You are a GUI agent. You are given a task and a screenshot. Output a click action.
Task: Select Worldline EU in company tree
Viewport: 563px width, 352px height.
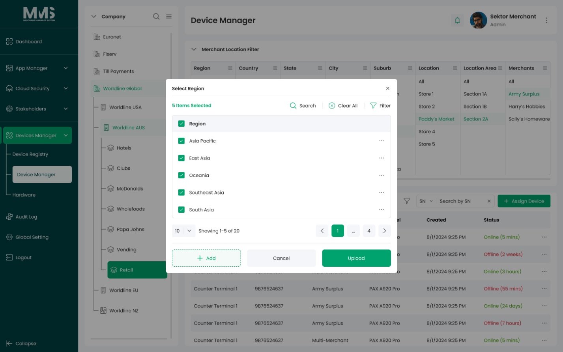[124, 290]
